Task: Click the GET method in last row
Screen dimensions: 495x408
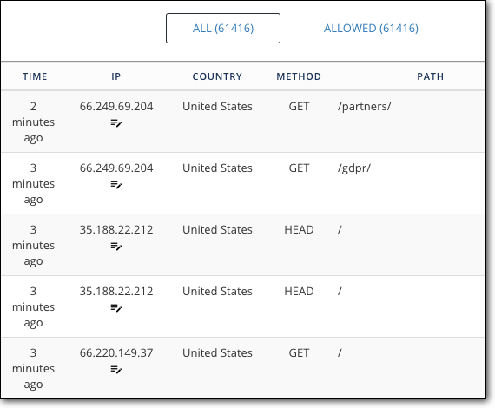Action: pos(299,352)
